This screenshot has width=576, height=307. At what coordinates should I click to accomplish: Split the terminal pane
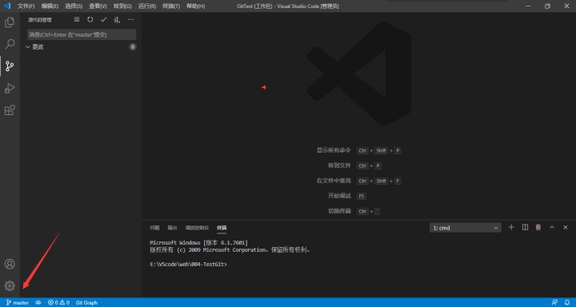[525, 227]
